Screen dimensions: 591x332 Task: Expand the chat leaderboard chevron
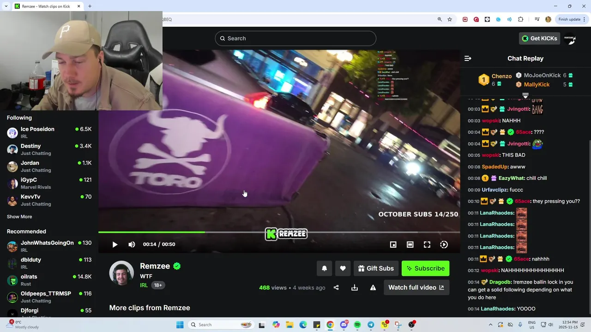[525, 95]
